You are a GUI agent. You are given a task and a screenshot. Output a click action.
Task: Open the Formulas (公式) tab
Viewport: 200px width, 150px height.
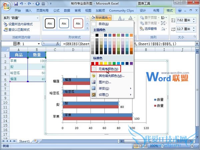[x=56, y=10]
